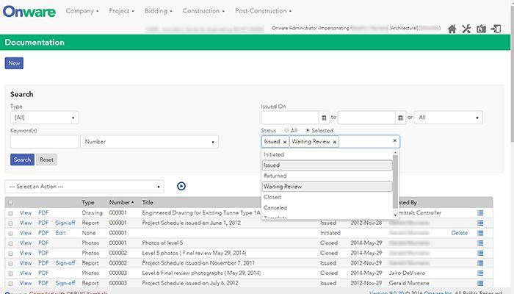Open the Company menu
This screenshot has width=514, height=294.
[x=82, y=11]
